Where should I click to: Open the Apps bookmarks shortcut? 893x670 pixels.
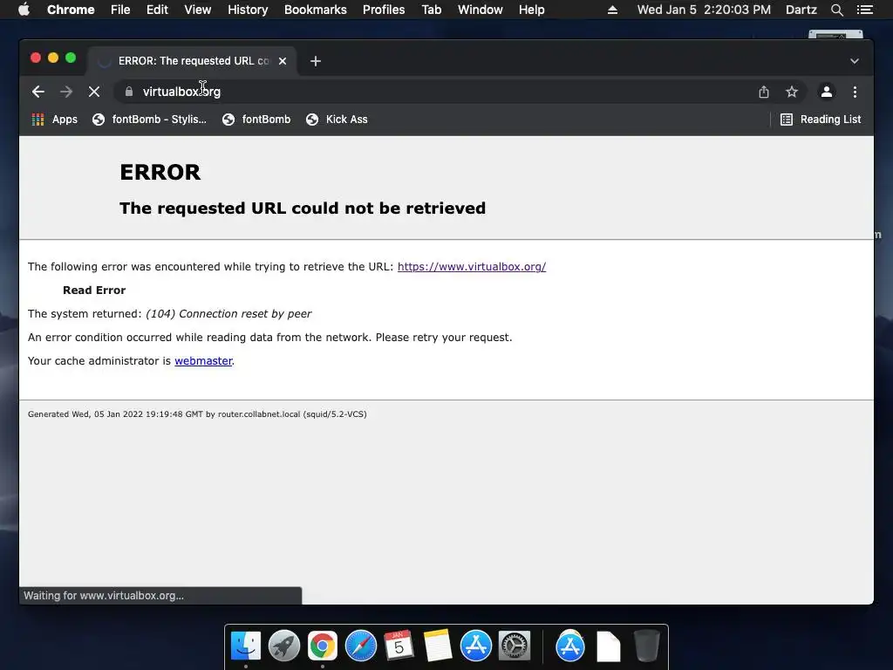click(55, 120)
